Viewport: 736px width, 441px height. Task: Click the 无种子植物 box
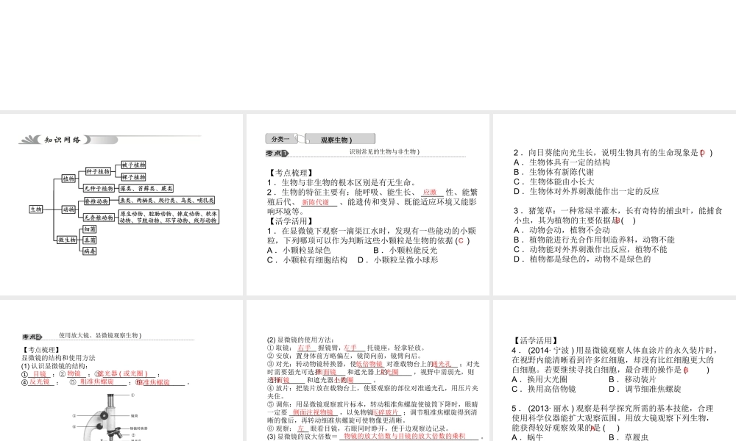99,188
